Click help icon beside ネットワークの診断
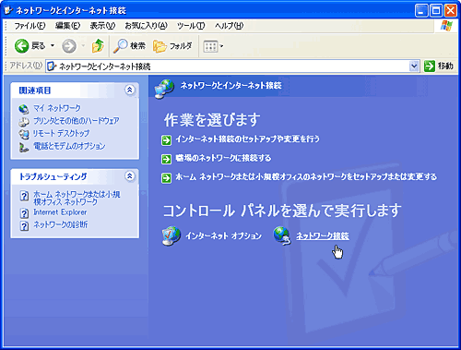This screenshot has width=461, height=350. pos(24,226)
